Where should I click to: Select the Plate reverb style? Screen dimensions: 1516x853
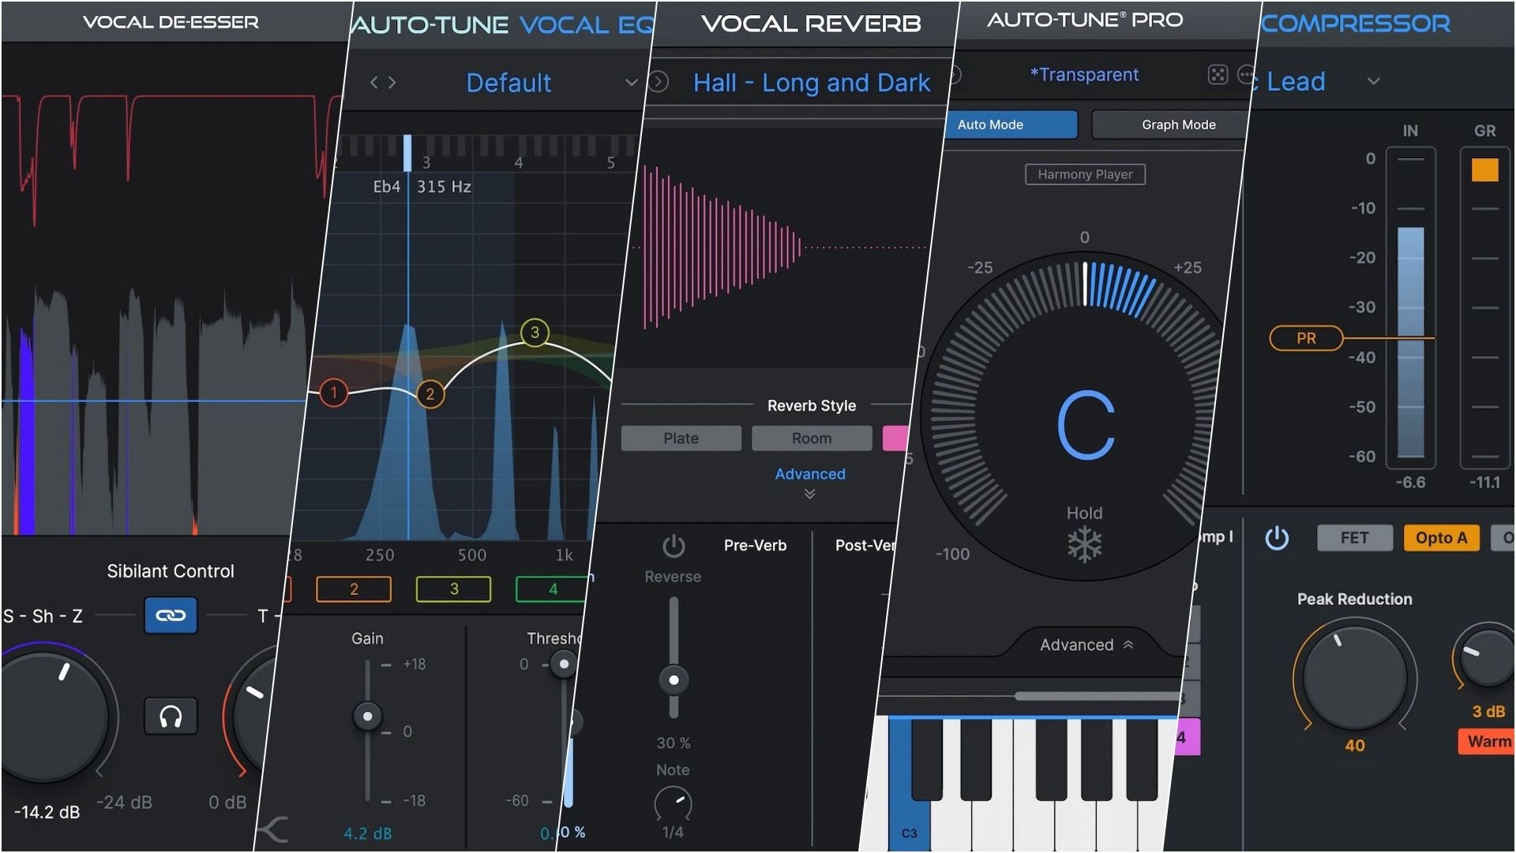coord(681,438)
